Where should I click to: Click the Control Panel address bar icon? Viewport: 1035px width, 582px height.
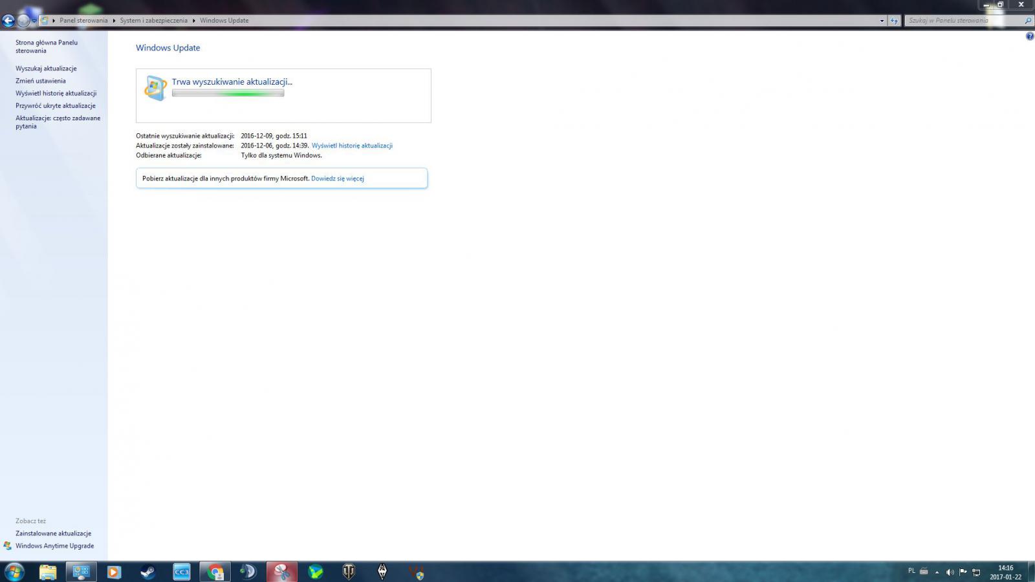44,21
